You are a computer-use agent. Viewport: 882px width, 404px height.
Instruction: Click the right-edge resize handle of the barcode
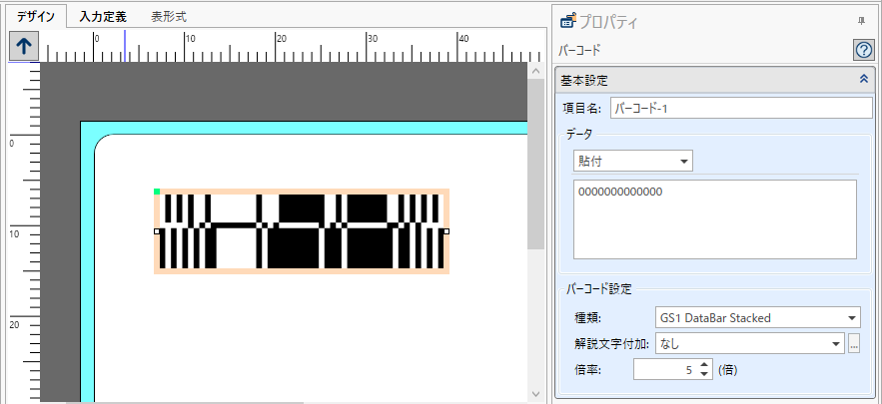(446, 231)
